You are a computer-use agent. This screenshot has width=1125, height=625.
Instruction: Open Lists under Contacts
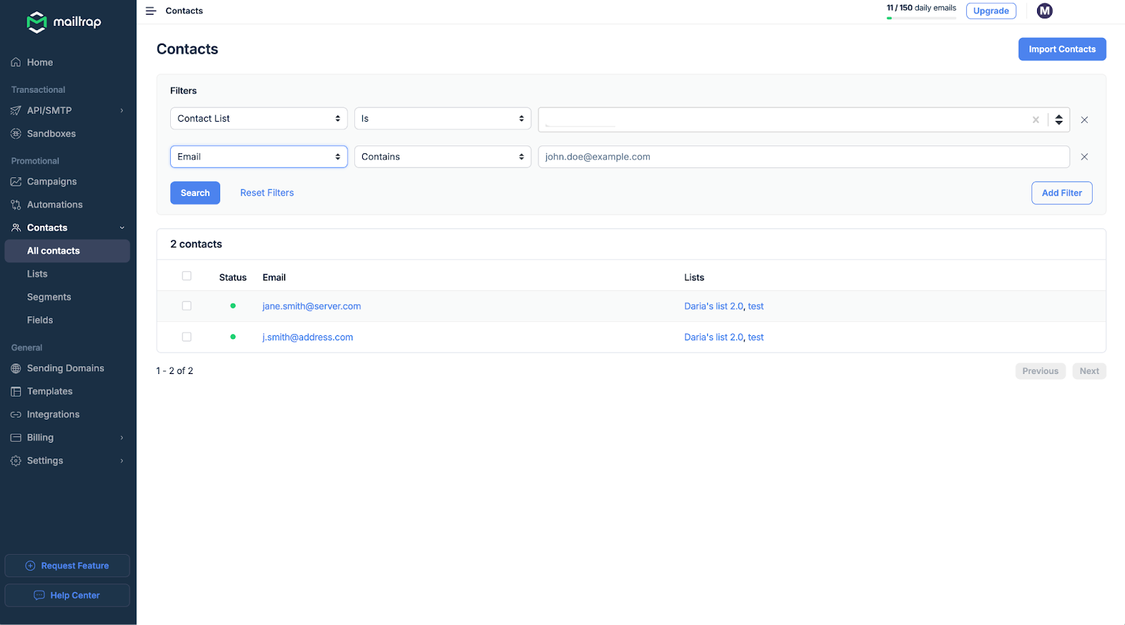(x=37, y=274)
